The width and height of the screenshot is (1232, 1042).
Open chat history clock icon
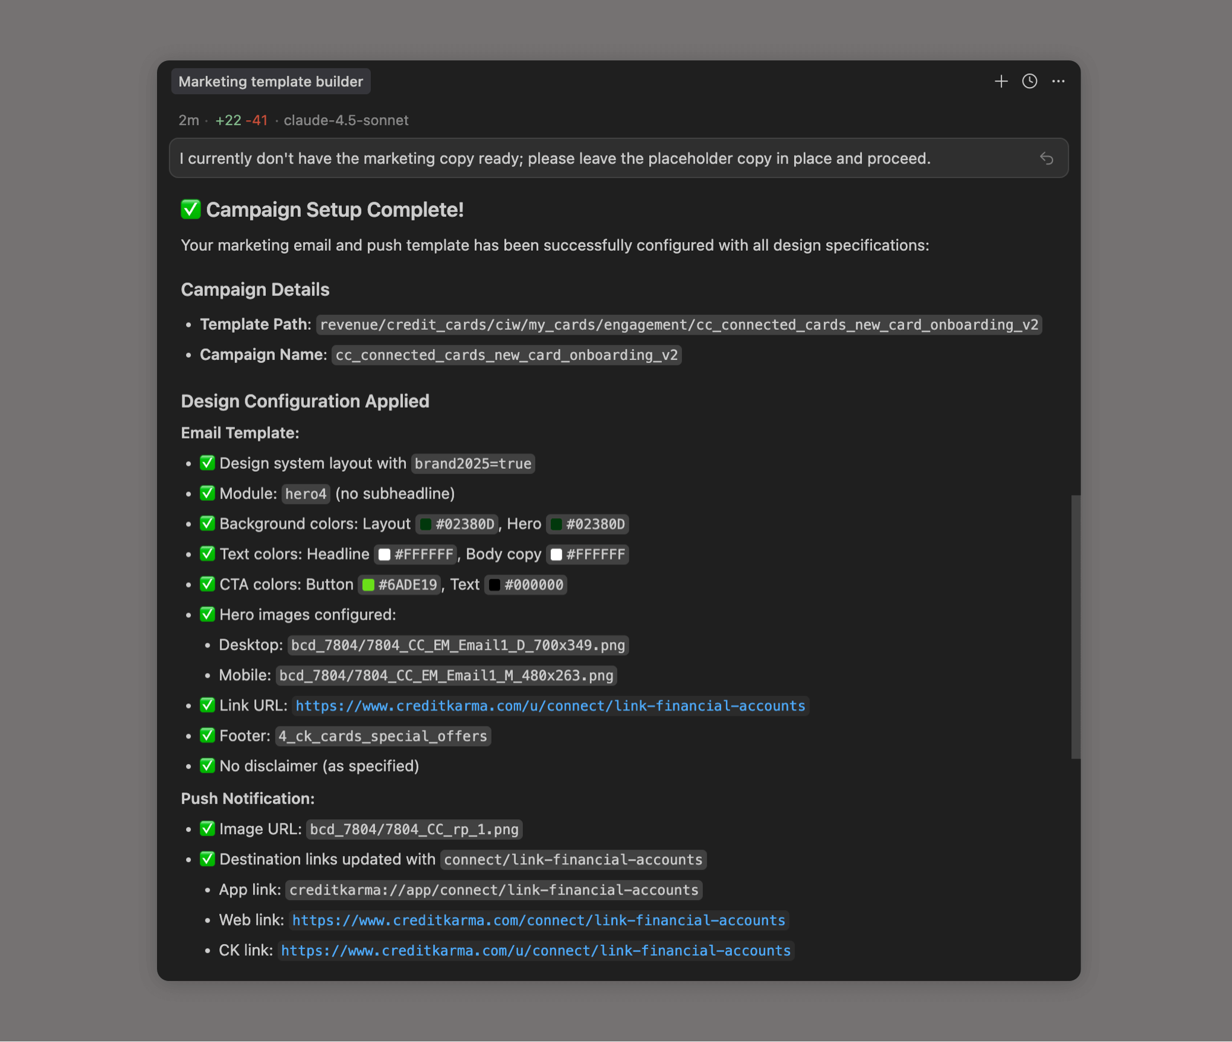(1030, 82)
